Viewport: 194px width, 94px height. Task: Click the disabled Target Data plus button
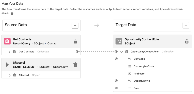coord(186,25)
